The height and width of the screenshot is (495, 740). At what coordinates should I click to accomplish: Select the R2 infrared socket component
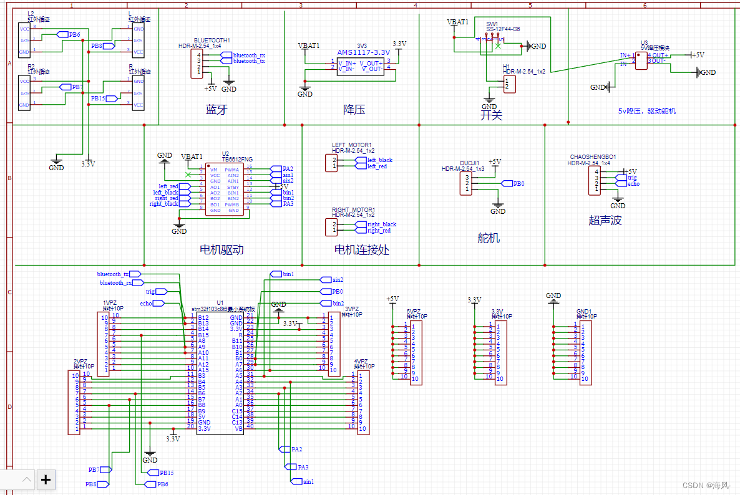tap(24, 93)
